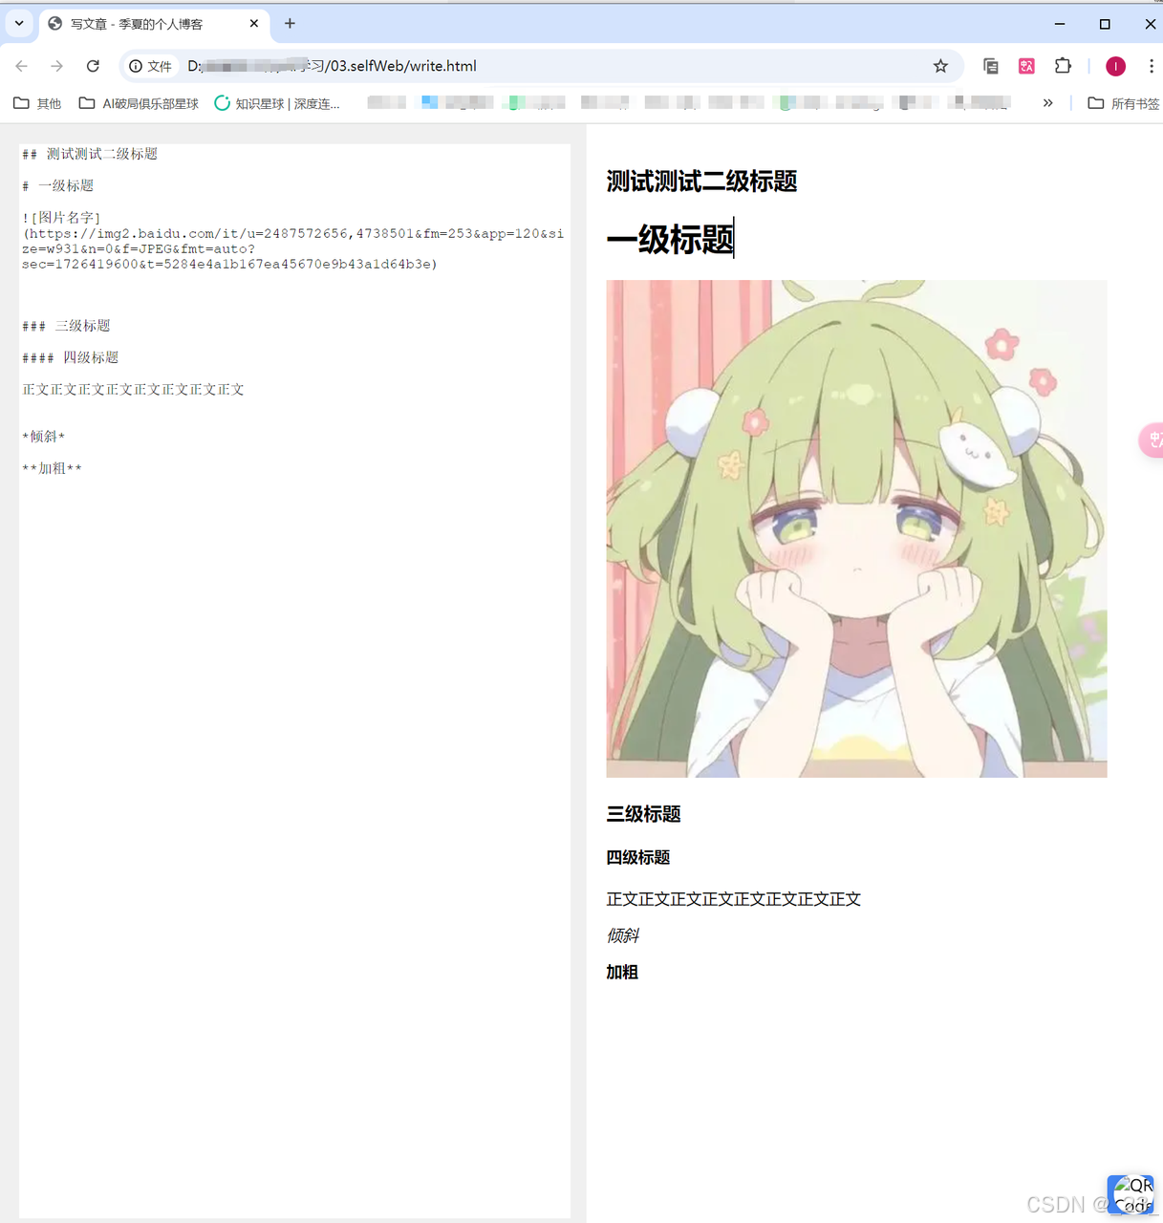The image size is (1163, 1223).
Task: Open the 知识星球 深度连 bookmark
Action: 278,102
